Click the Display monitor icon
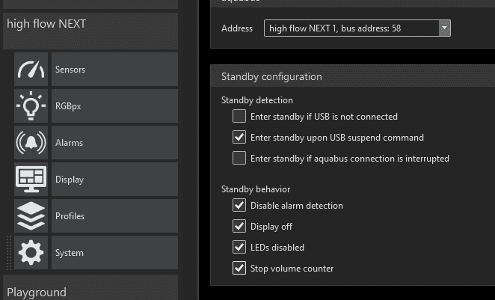495x300 pixels. [31, 179]
